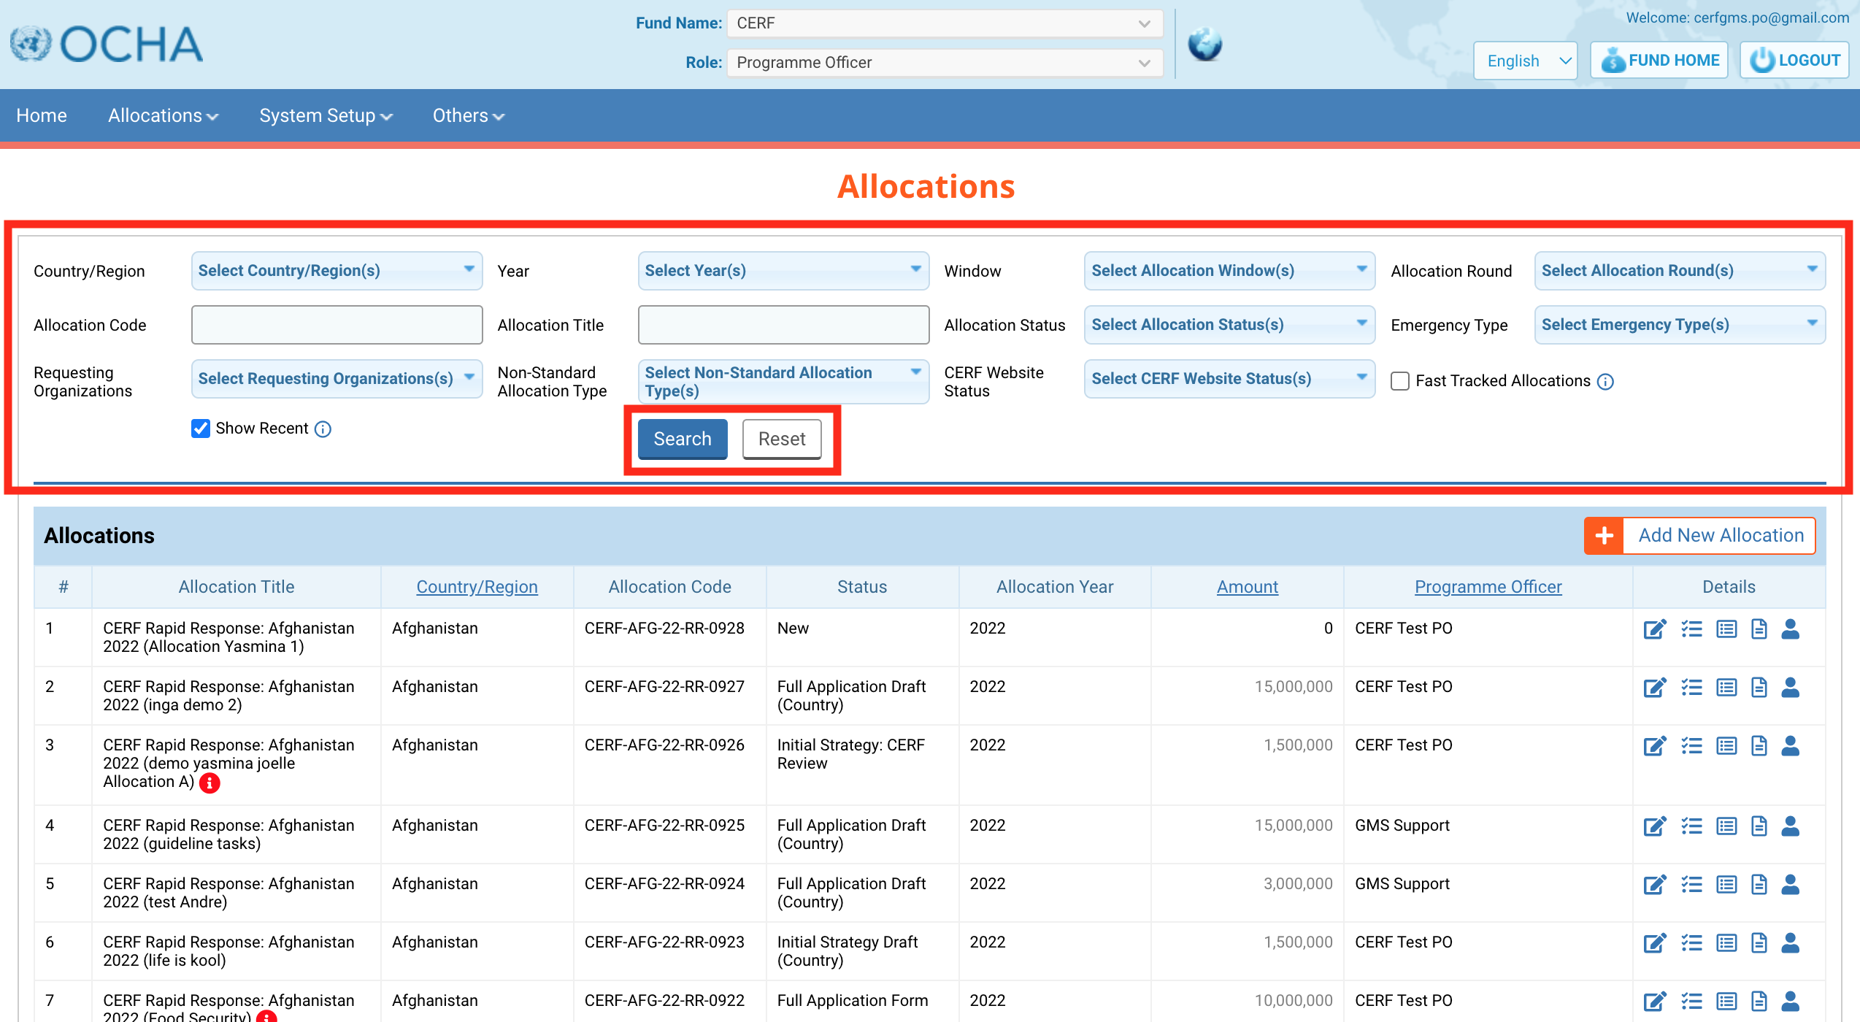The image size is (1860, 1022).
Task: Click the document icon for CERF-AFG-22-RR-0925
Action: coord(1759,826)
